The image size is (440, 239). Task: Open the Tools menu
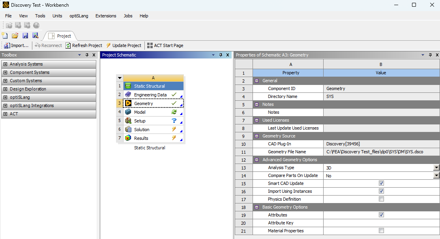[40, 16]
